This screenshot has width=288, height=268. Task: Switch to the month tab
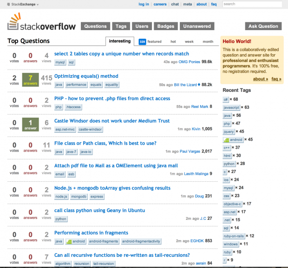[x=208, y=42]
